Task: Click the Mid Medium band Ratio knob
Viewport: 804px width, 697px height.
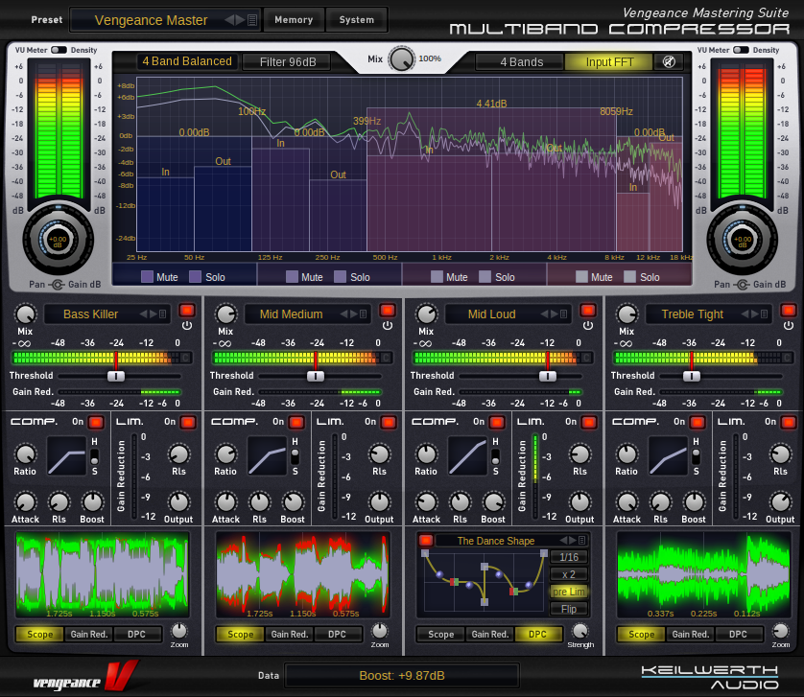Action: [x=225, y=454]
